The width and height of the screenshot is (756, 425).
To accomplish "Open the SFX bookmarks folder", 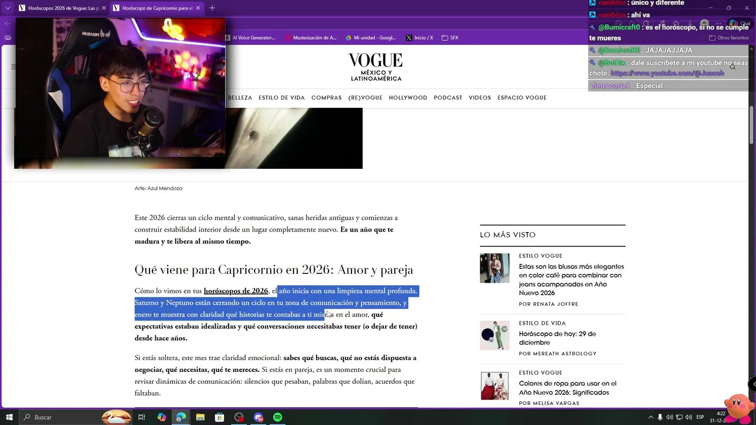I will [x=450, y=38].
